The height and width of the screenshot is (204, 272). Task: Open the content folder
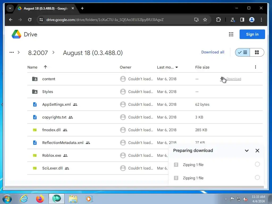pos(49,79)
